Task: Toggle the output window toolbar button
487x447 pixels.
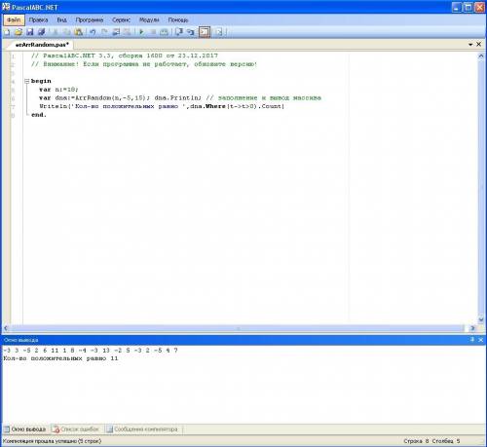Action: coord(205,32)
